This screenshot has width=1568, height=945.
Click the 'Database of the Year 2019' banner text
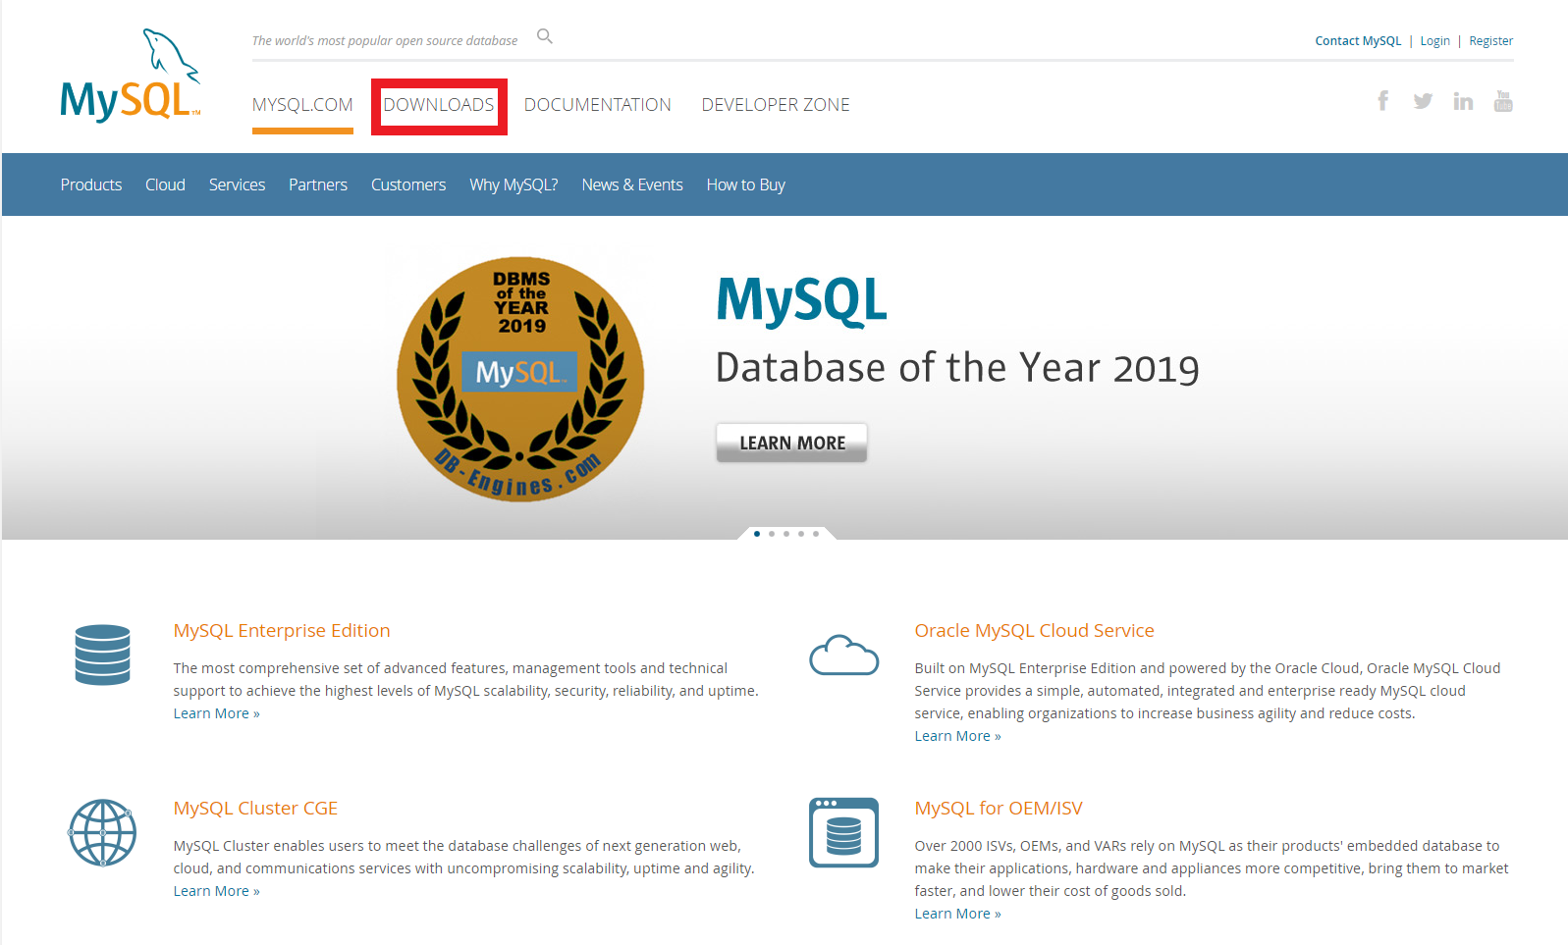(957, 368)
